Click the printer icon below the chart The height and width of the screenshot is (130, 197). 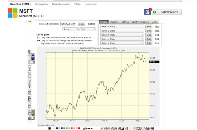coord(148,128)
